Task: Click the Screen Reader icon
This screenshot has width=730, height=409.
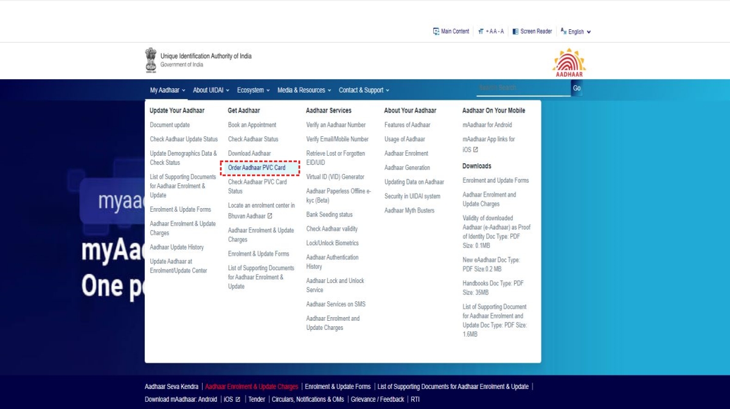Action: click(x=515, y=32)
